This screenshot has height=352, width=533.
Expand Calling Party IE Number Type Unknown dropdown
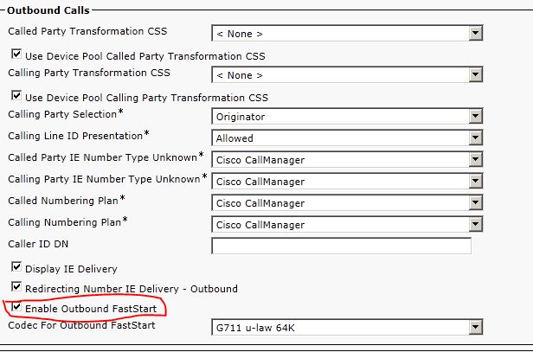click(x=346, y=181)
